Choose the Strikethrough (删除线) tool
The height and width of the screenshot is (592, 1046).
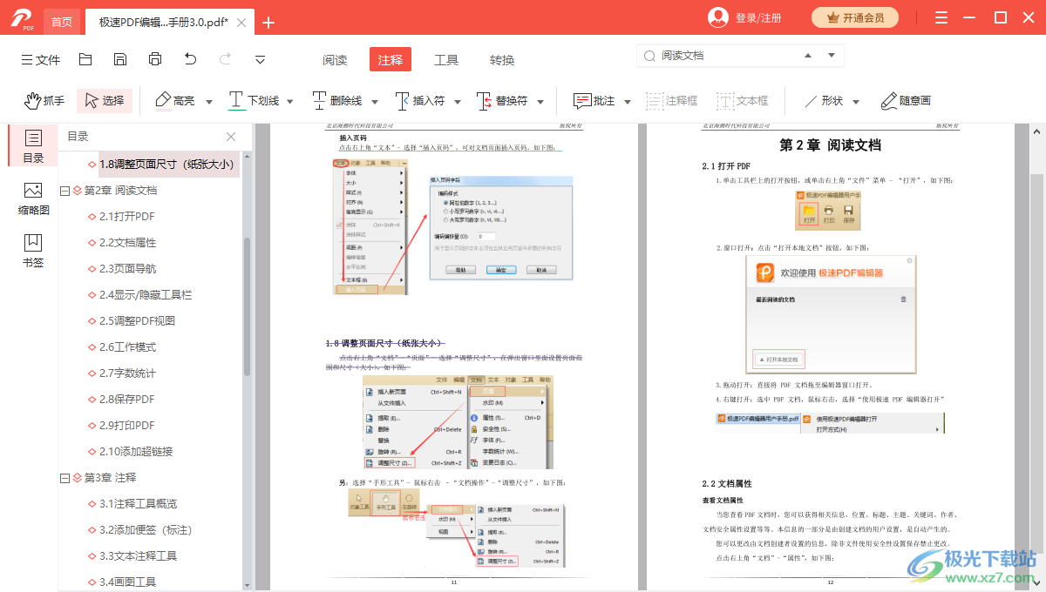(x=336, y=101)
